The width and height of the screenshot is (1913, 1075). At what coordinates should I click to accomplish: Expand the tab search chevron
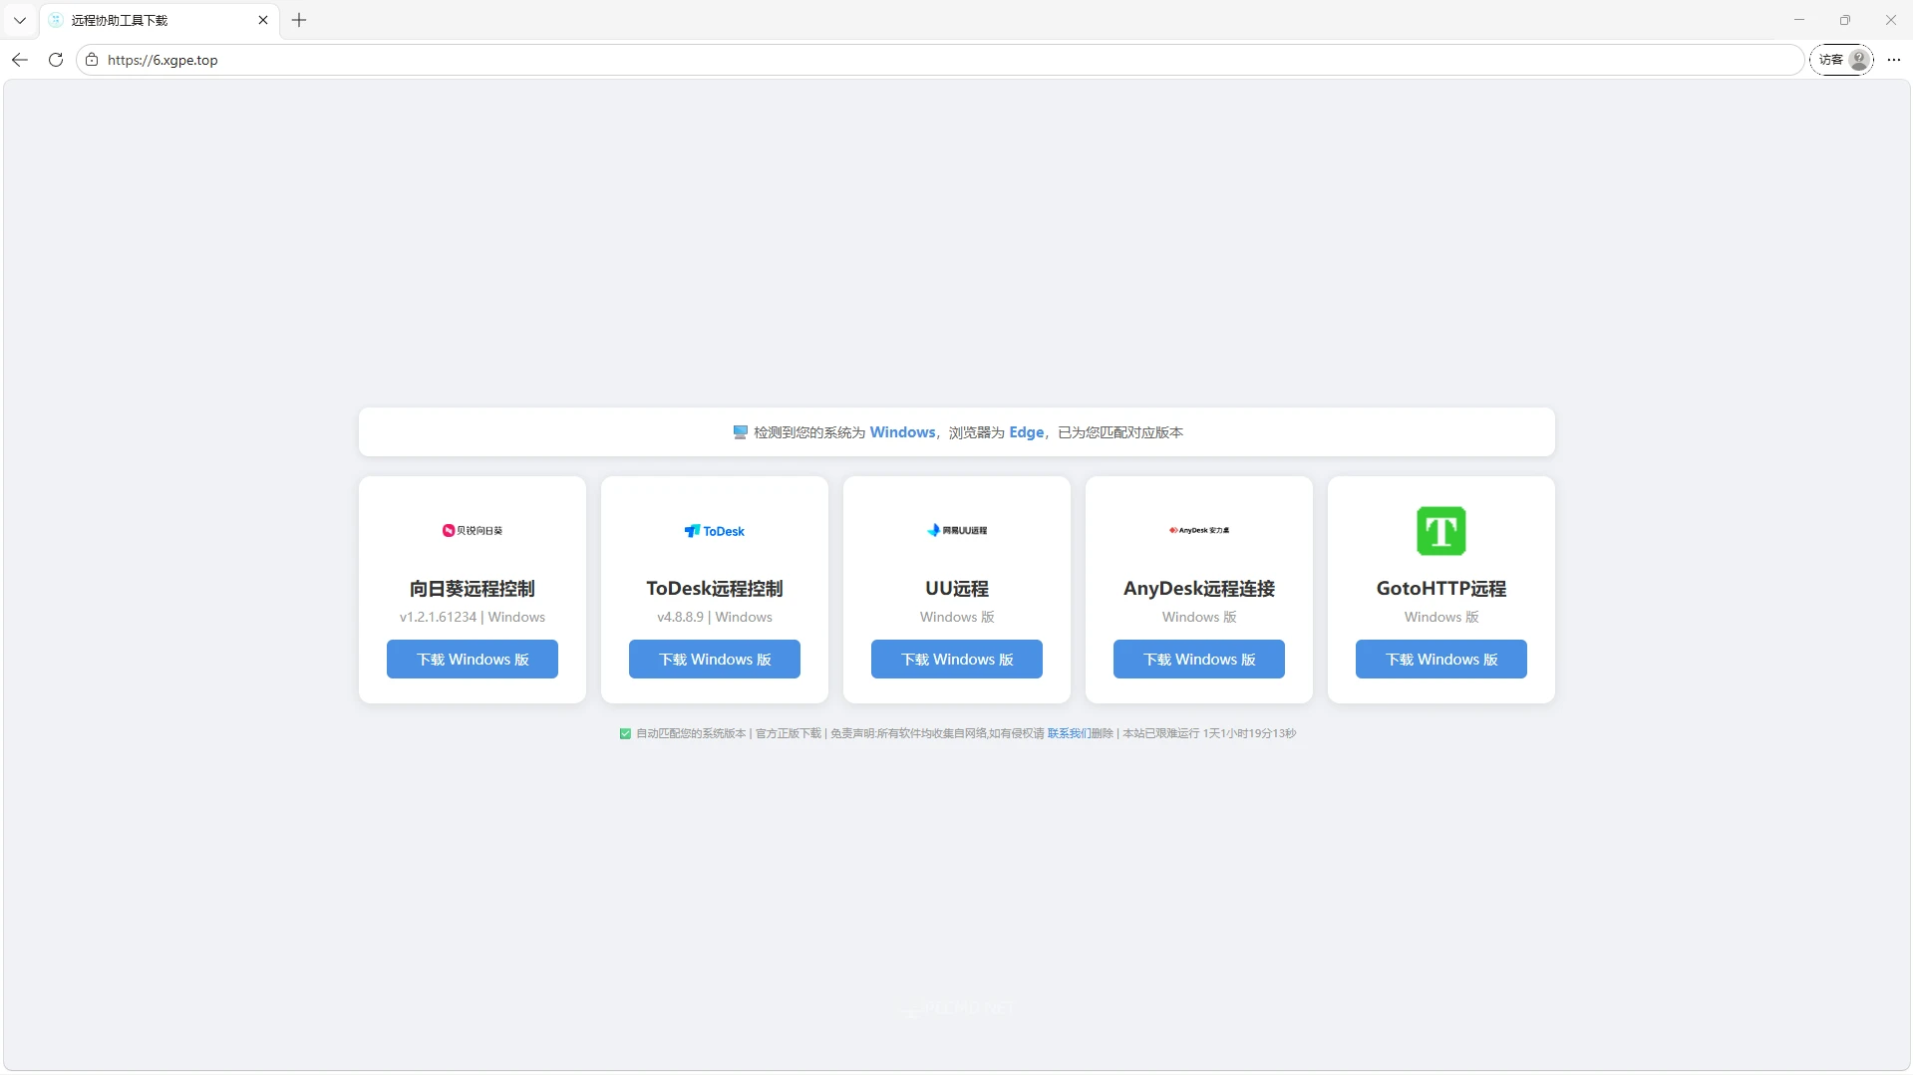point(20,20)
